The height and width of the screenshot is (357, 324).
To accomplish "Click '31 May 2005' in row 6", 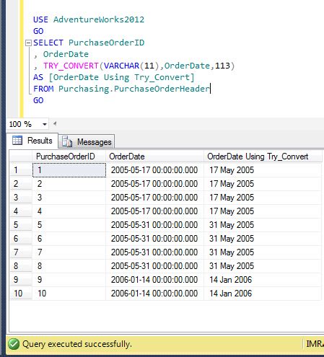I will tap(232, 239).
